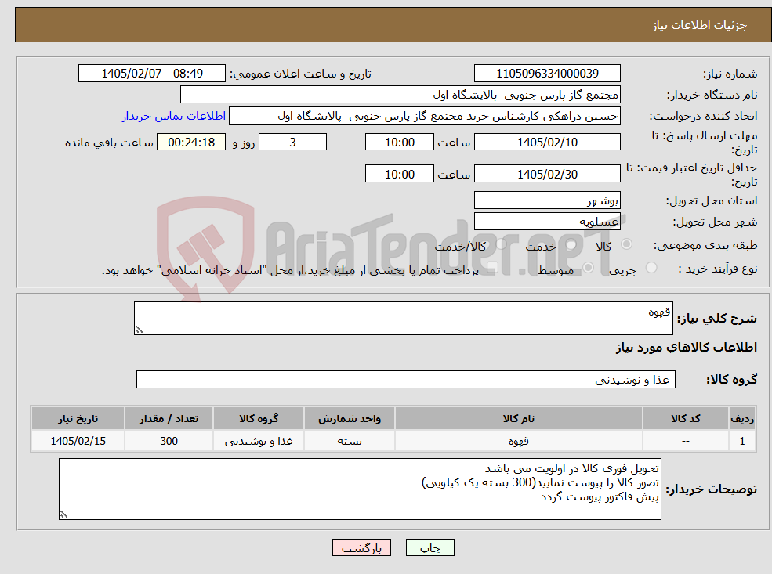The width and height of the screenshot is (772, 574).
Task: Click the goods group field غذا و نوشیدنی
Action: click(406, 379)
